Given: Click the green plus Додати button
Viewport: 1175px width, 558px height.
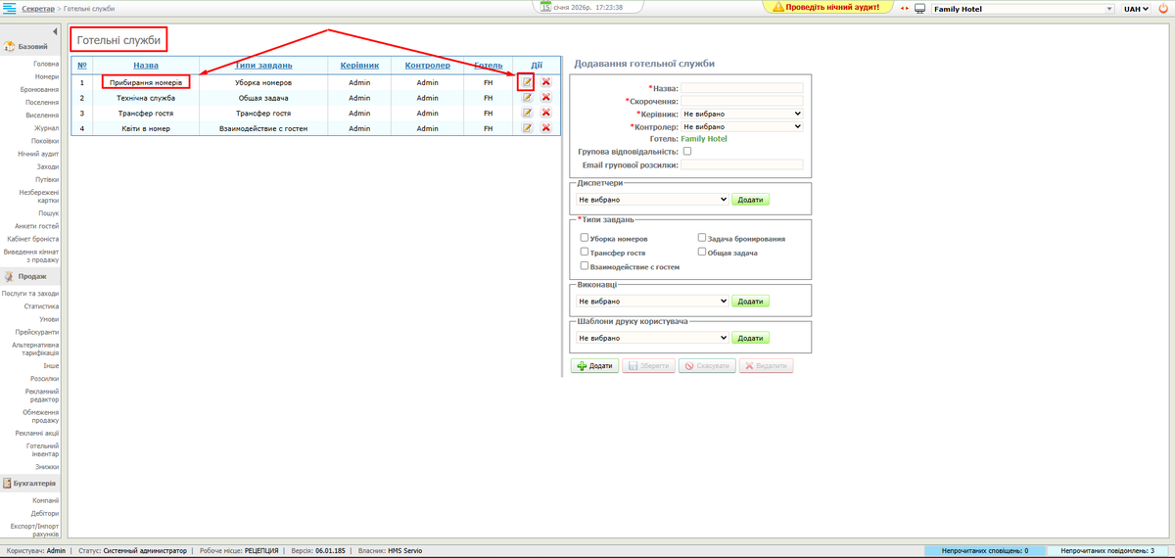Looking at the screenshot, I should (593, 366).
